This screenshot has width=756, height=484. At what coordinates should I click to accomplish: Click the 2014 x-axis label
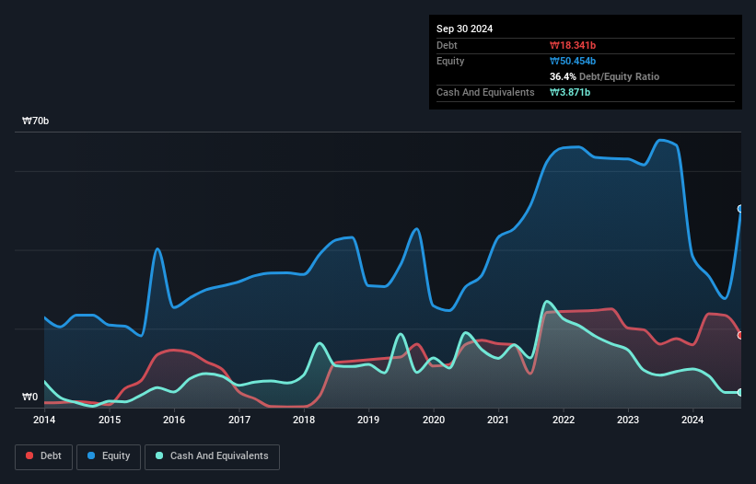pyautogui.click(x=44, y=420)
